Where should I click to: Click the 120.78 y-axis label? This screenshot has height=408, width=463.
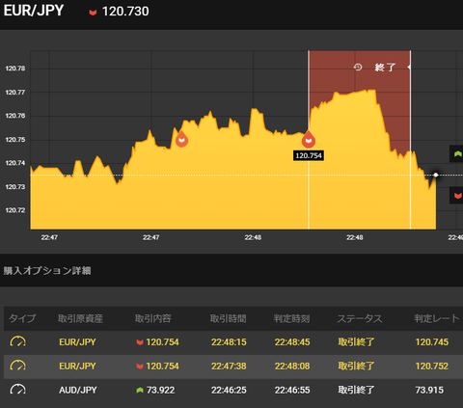click(15, 68)
